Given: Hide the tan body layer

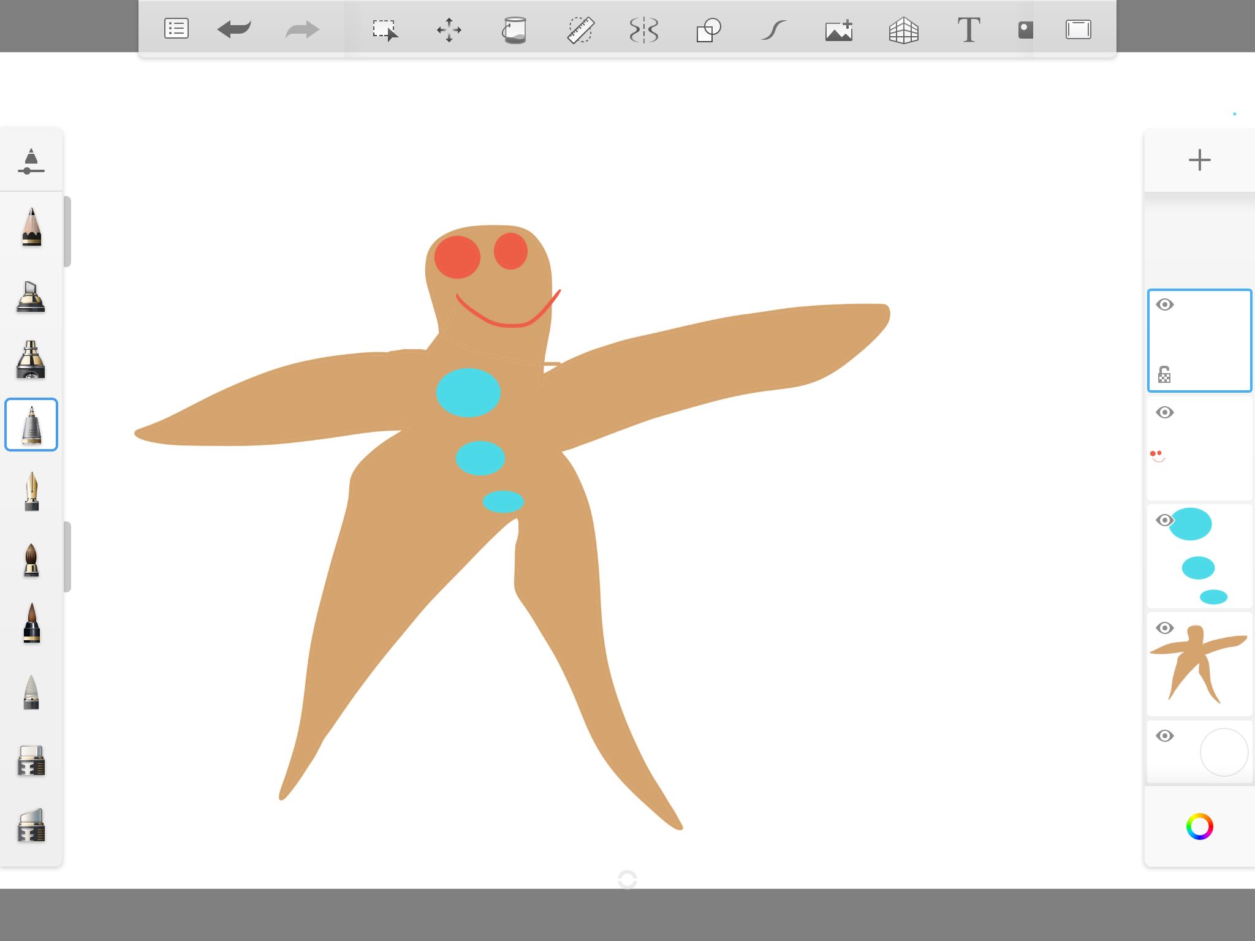Looking at the screenshot, I should 1164,628.
